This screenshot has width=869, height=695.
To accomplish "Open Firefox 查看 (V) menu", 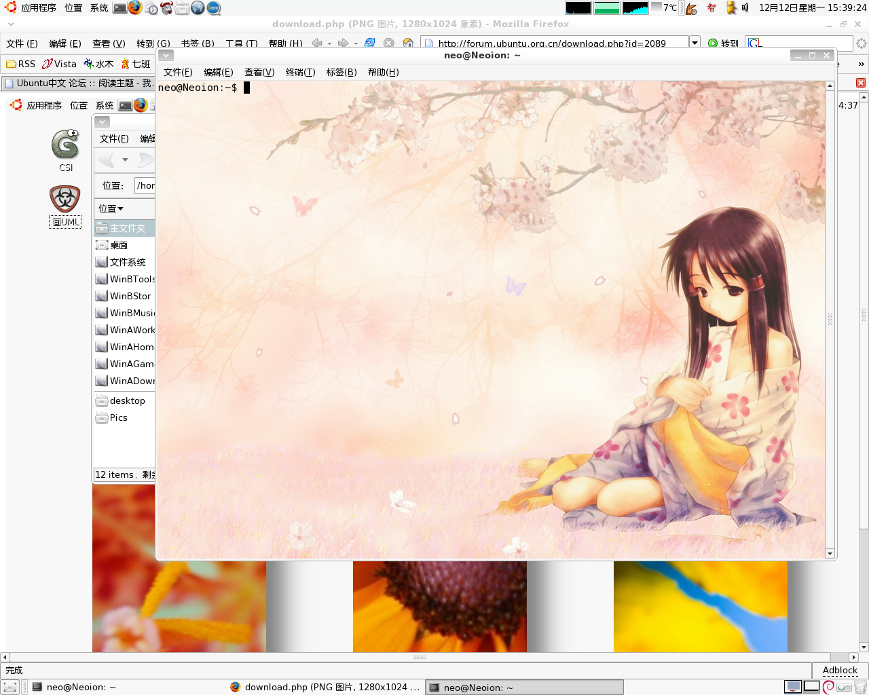I will pos(109,43).
